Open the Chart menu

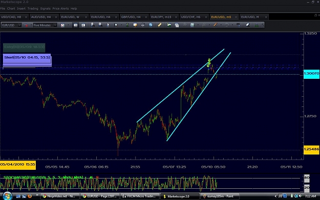11,9
